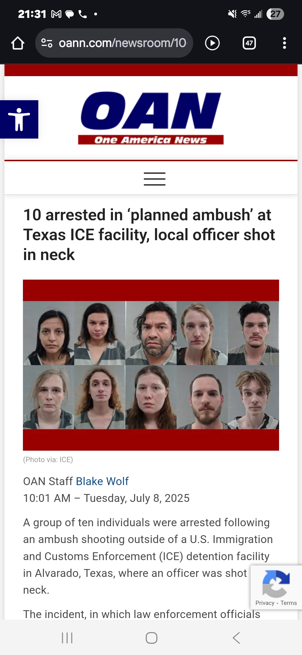Open the reCAPTCHA Privacy link
The height and width of the screenshot is (655, 302).
point(265,603)
